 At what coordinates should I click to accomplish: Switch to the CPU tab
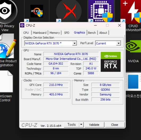(x=26, y=33)
